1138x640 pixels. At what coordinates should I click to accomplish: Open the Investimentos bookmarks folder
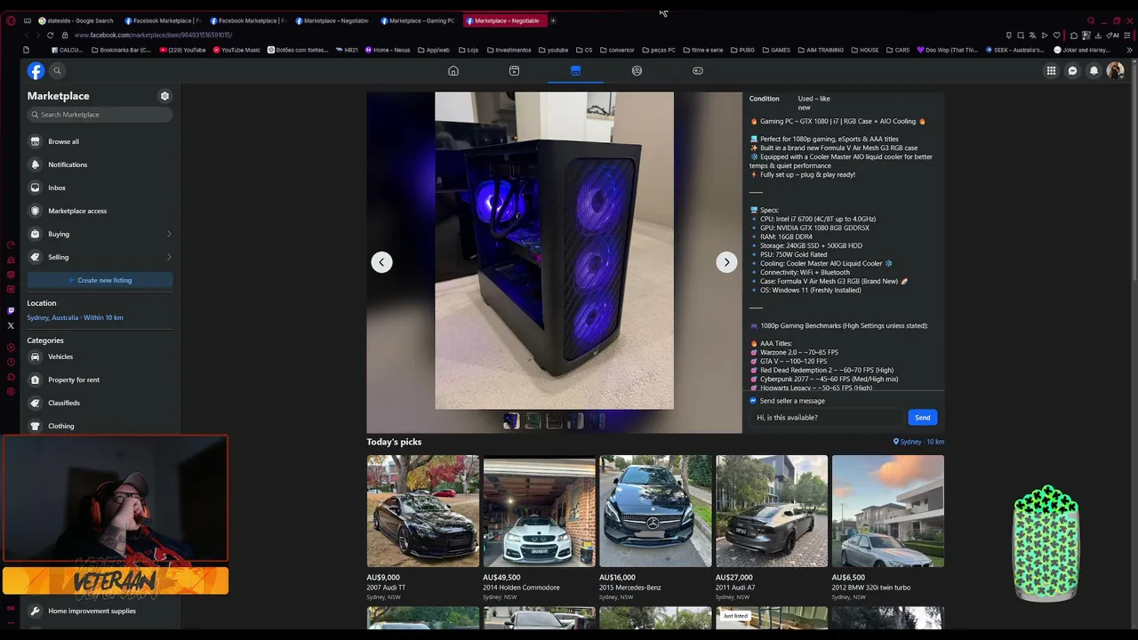click(509, 50)
